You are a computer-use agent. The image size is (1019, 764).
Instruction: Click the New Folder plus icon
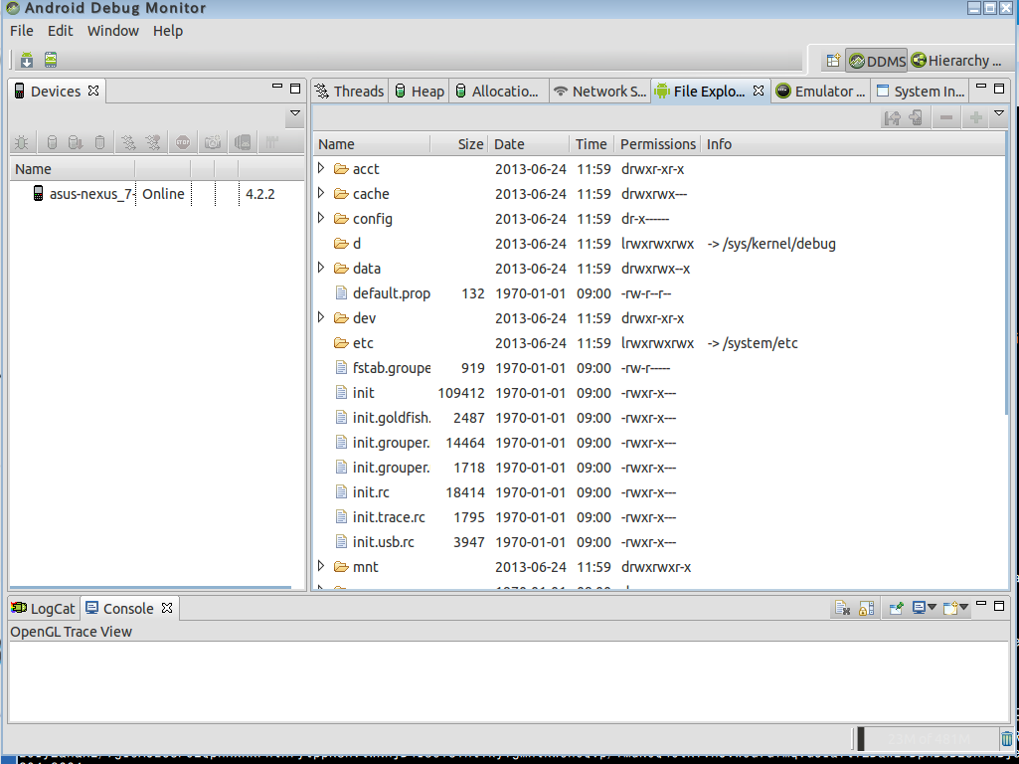975,117
